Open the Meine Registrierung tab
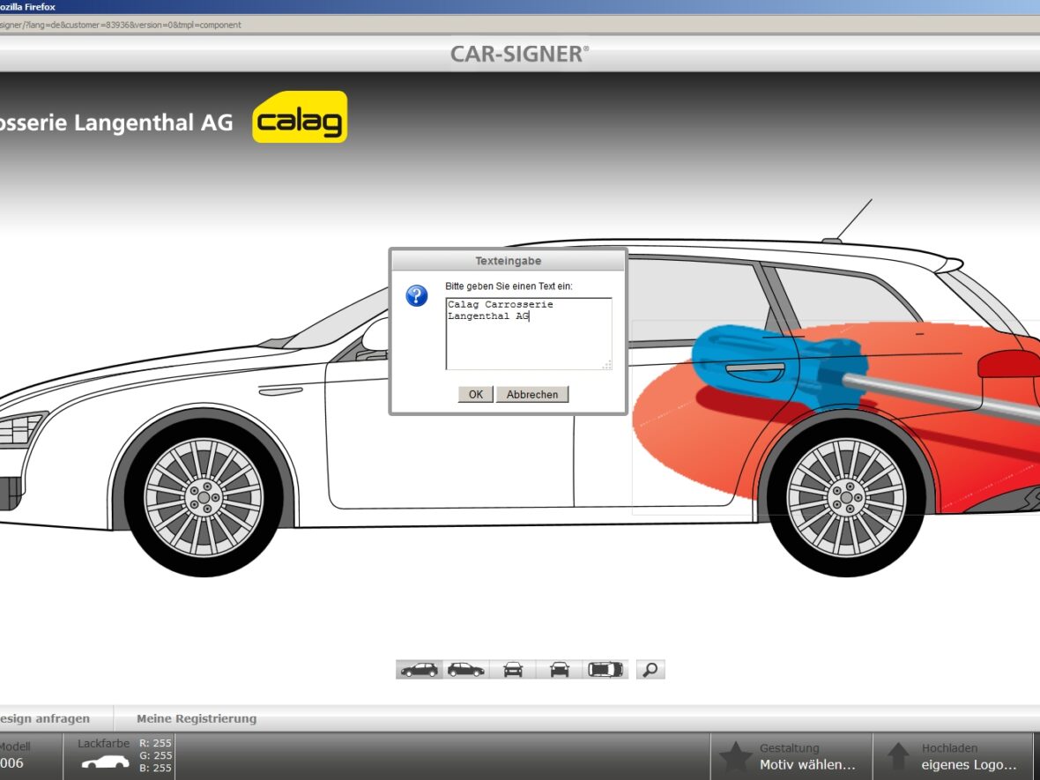This screenshot has width=1040, height=780. click(197, 718)
